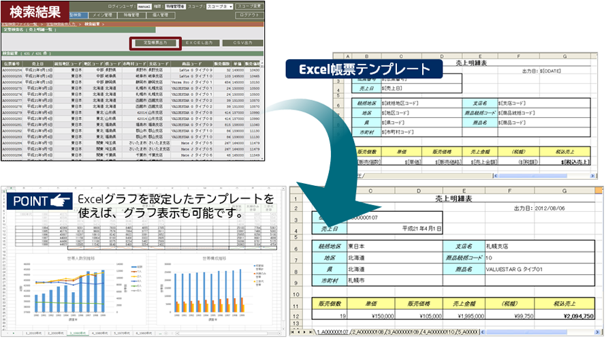Click the results table vertical scrollbar

coord(263,110)
